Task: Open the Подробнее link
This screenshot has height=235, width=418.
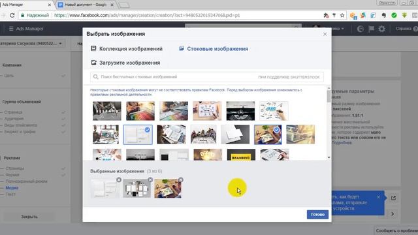Action: click(342, 143)
